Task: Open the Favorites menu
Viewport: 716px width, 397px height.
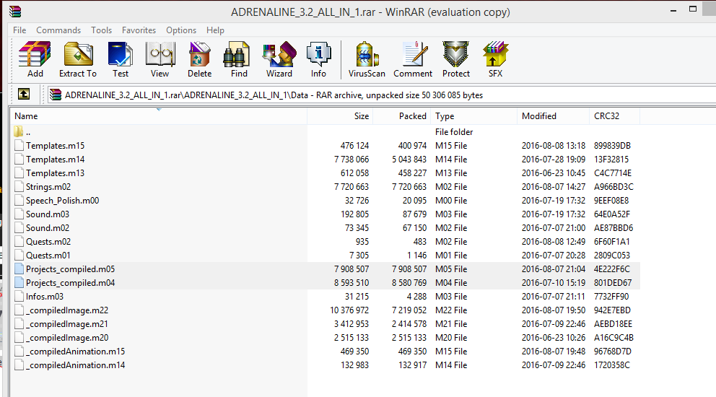Action: 139,30
